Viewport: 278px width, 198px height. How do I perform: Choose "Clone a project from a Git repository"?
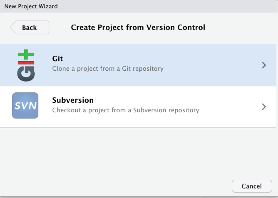(x=108, y=68)
